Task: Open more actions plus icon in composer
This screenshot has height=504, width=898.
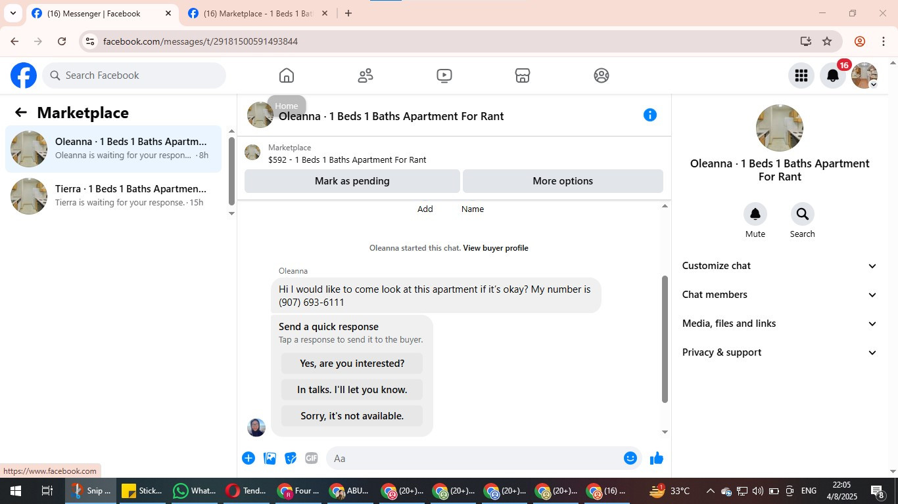Action: click(x=248, y=458)
